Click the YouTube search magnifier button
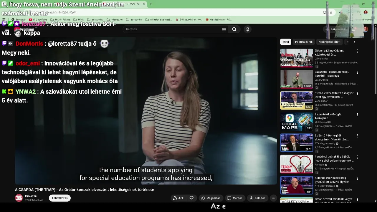The image size is (377, 212). click(x=234, y=29)
